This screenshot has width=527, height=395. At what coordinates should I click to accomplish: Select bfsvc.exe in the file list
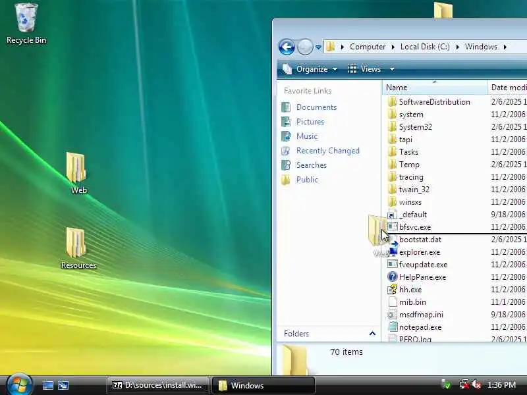coord(415,227)
